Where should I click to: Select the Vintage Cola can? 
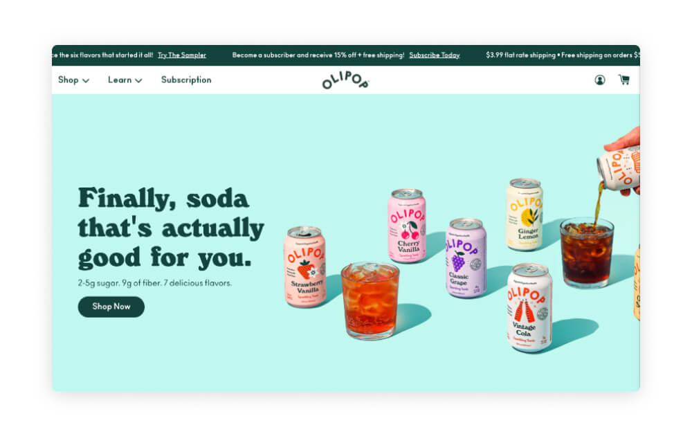click(x=529, y=307)
